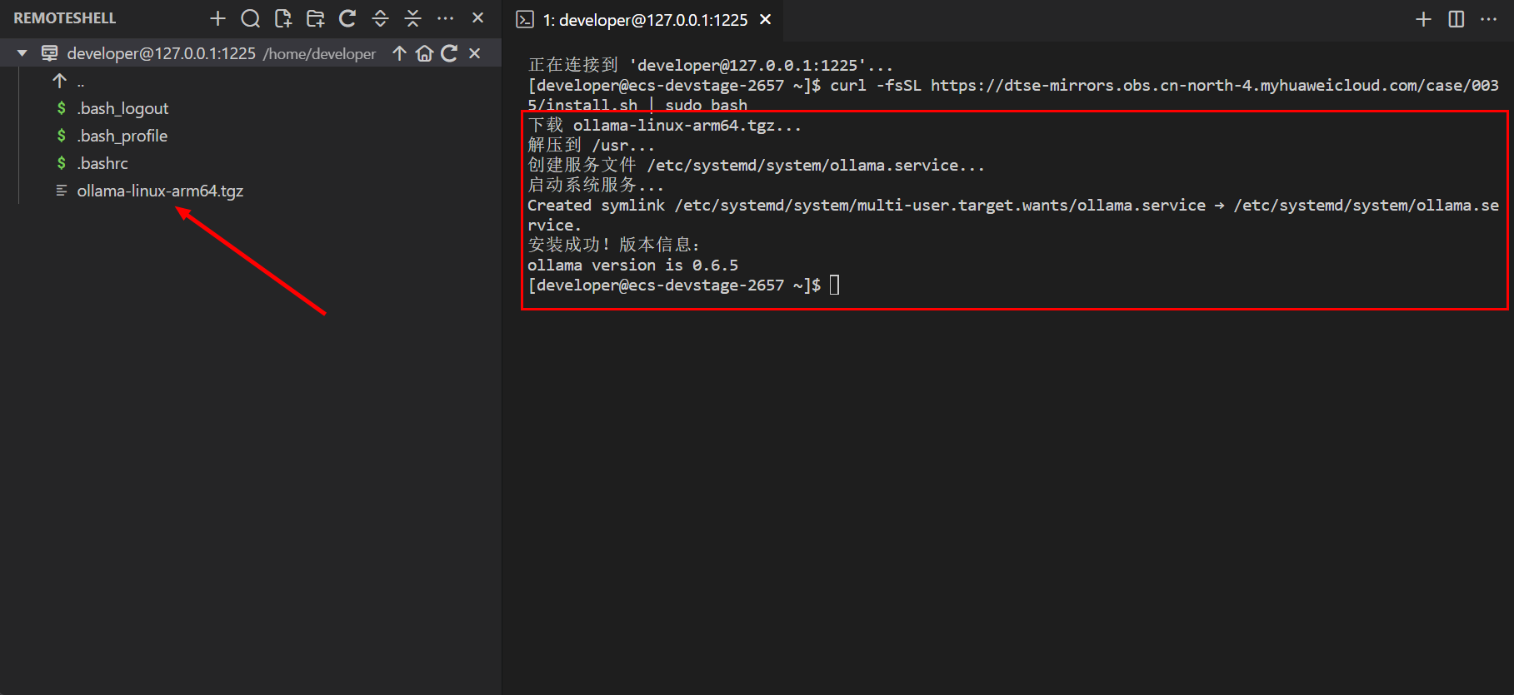Disconnect developer@127.0.0.1:1225 using its X icon
The height and width of the screenshot is (695, 1514).
(474, 53)
